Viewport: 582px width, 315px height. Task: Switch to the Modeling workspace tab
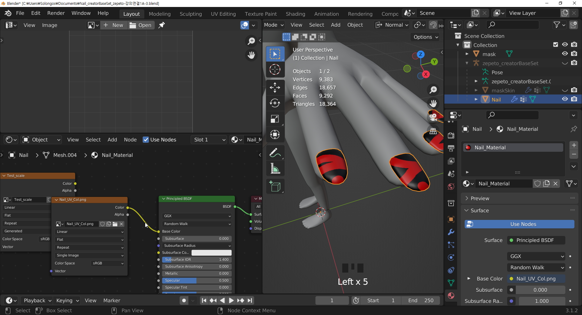click(159, 14)
